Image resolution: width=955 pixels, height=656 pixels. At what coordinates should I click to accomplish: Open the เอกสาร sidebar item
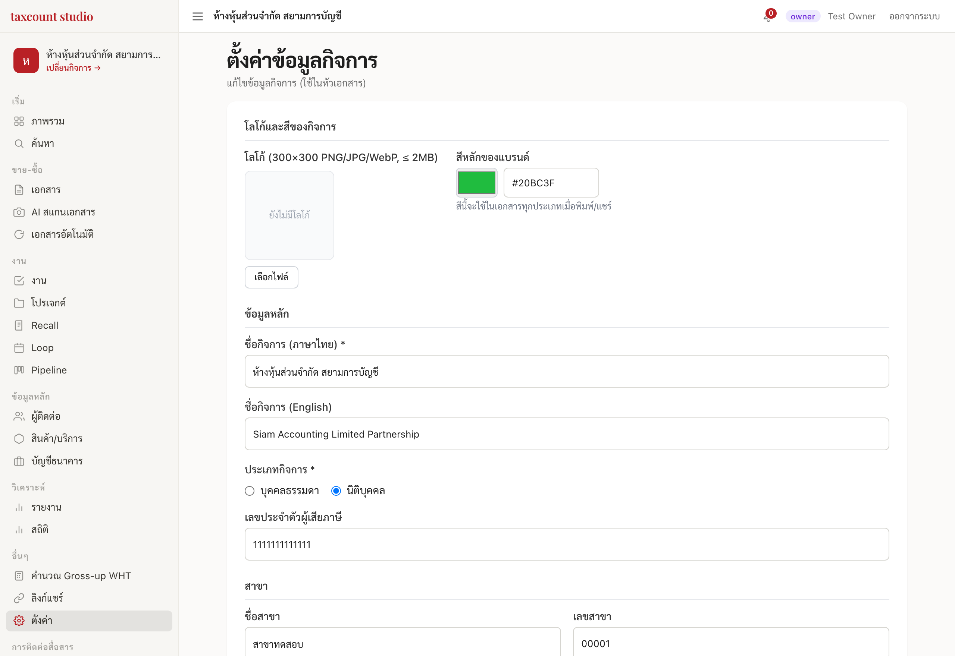point(89,190)
